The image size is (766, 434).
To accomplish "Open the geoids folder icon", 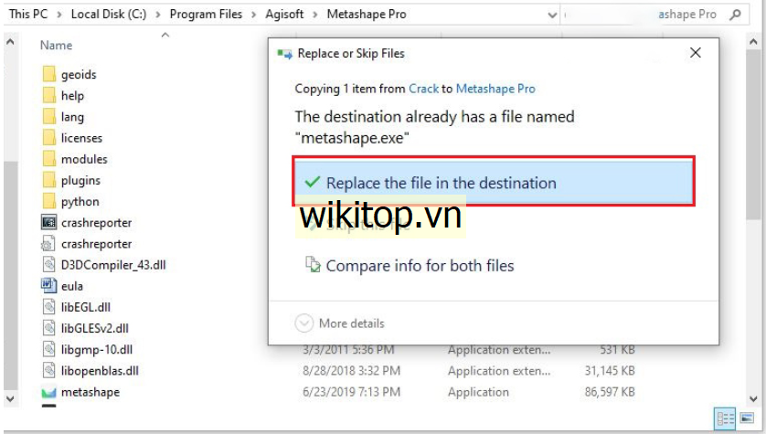I will (49, 74).
